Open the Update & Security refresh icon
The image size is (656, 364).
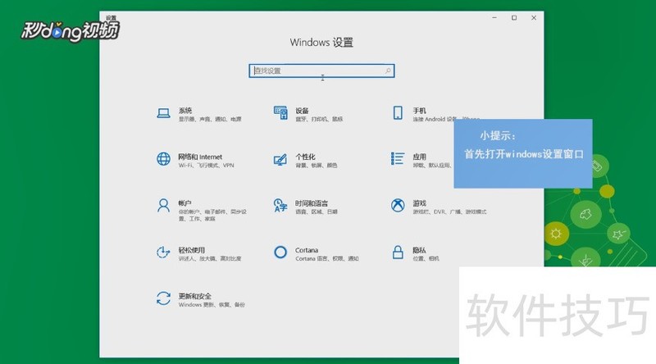click(x=163, y=298)
